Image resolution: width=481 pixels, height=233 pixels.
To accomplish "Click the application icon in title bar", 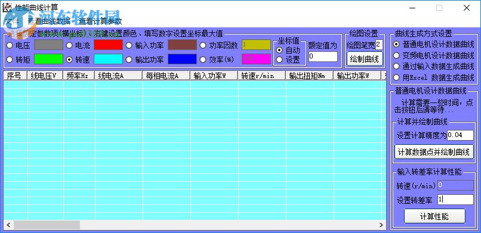I will click(x=7, y=8).
